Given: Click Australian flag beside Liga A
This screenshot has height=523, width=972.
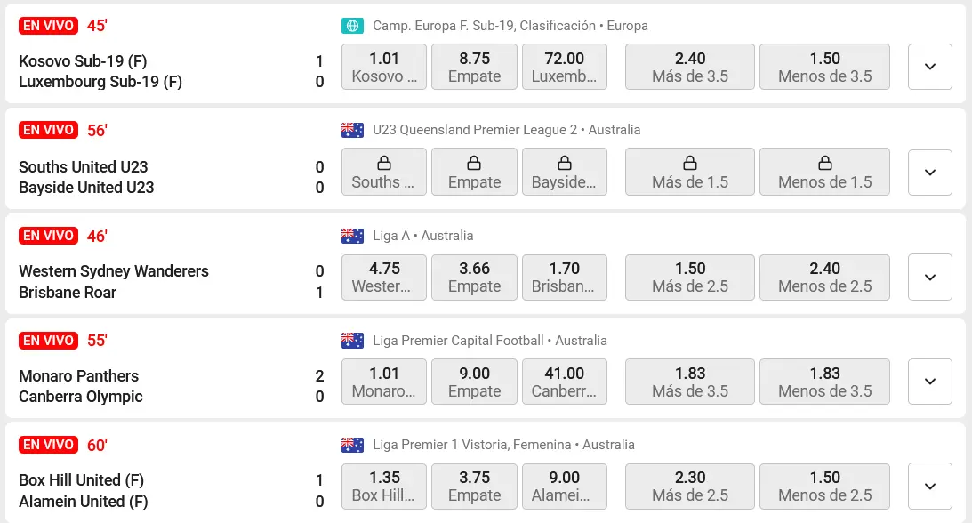Looking at the screenshot, I should point(352,236).
